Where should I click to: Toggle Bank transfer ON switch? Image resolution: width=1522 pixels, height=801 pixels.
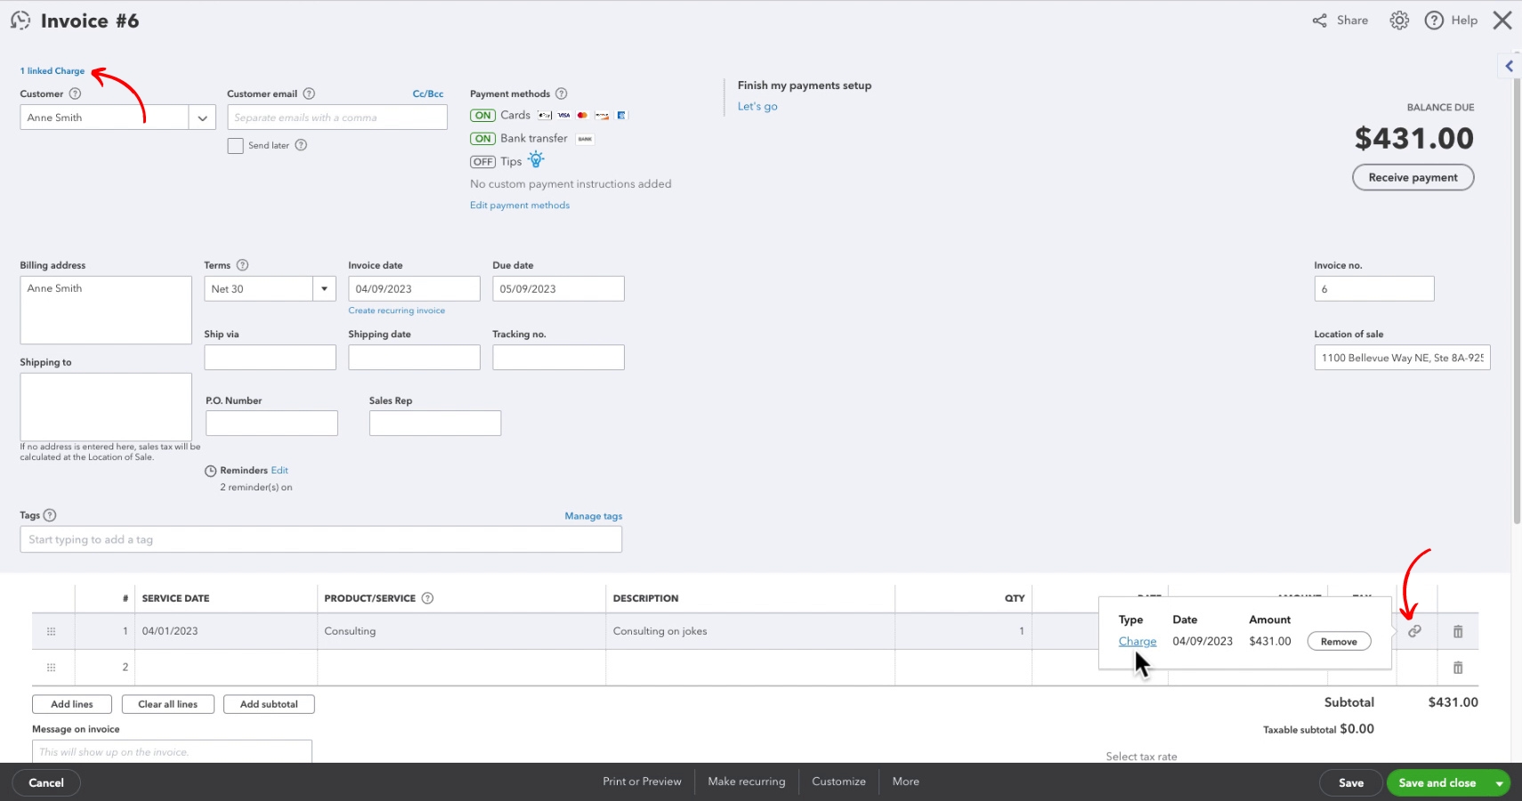tap(482, 139)
